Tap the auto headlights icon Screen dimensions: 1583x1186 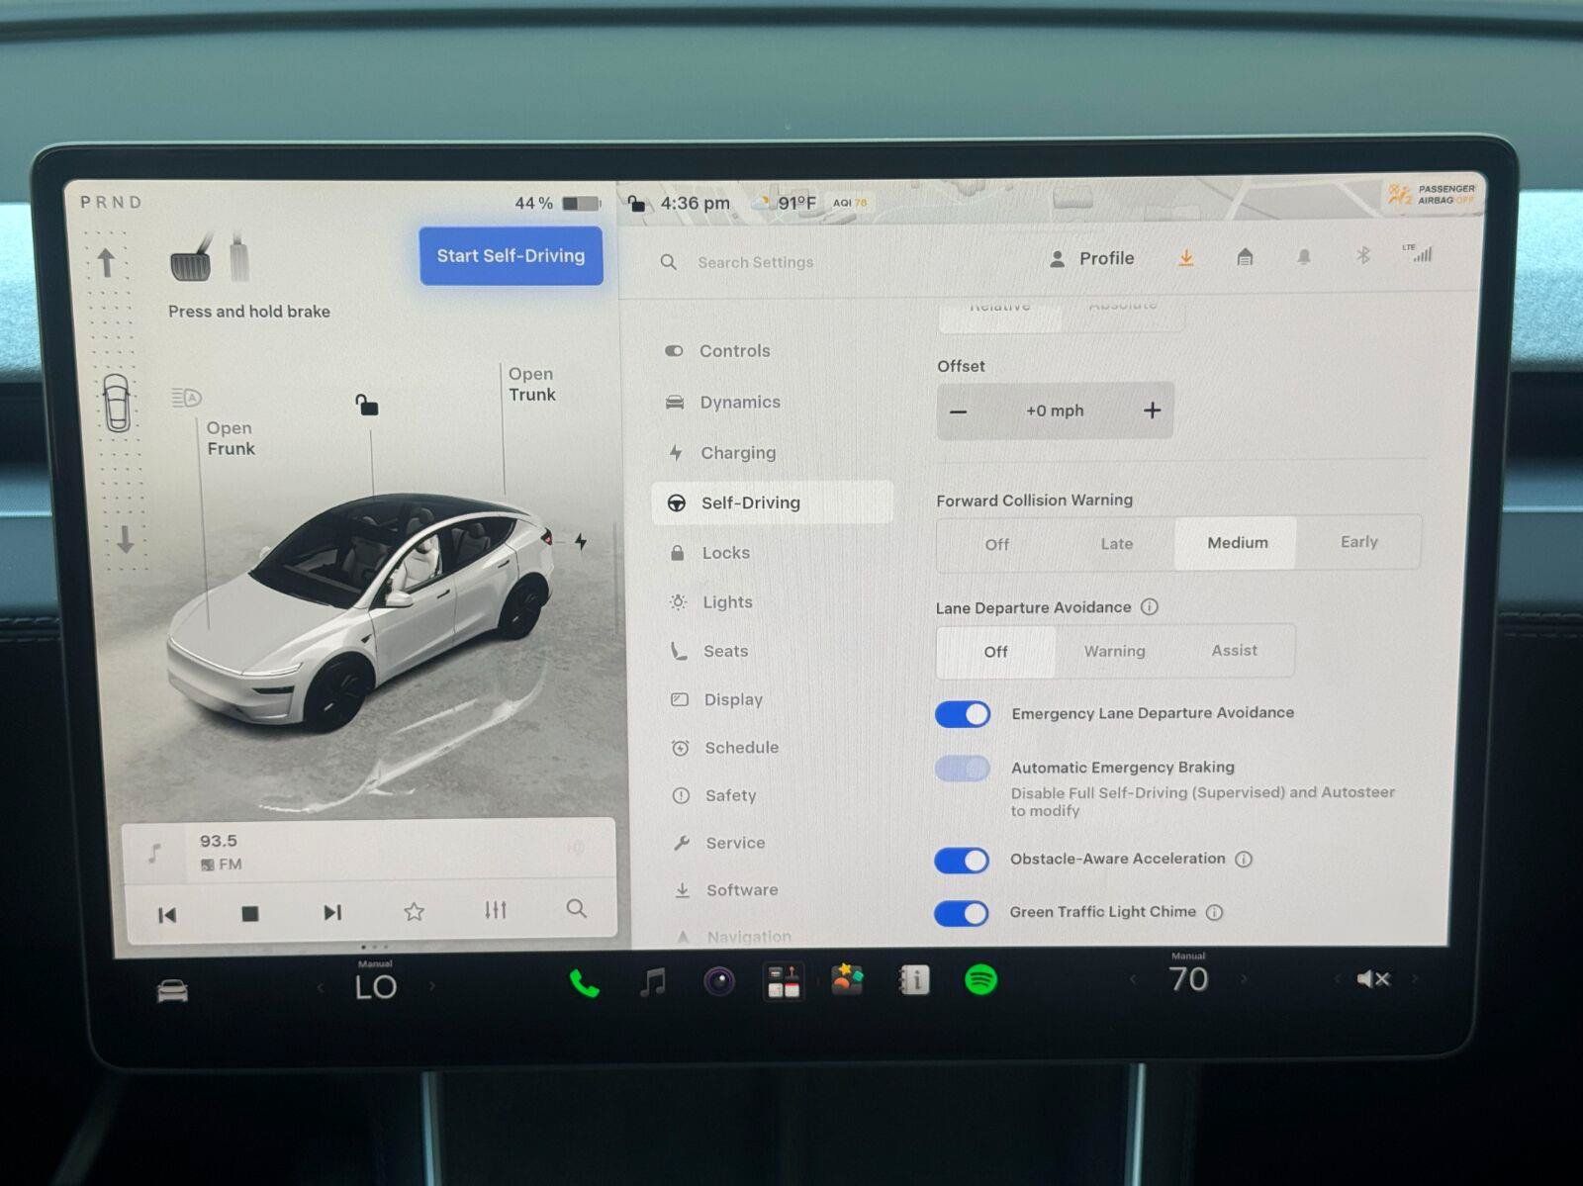click(186, 398)
